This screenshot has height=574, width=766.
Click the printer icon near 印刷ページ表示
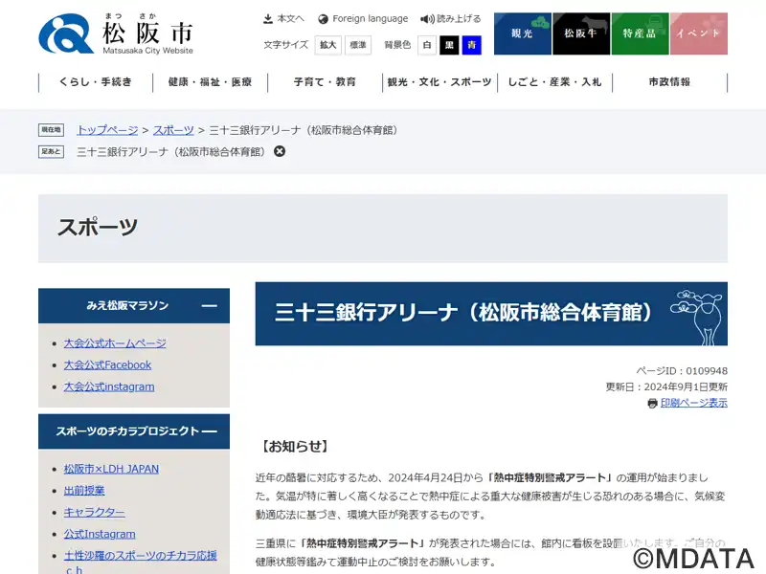[x=652, y=403]
